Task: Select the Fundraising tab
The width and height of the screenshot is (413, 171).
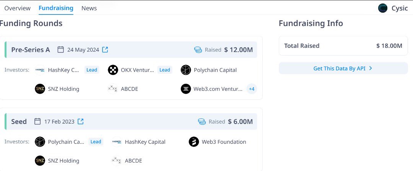Action: coord(56,8)
